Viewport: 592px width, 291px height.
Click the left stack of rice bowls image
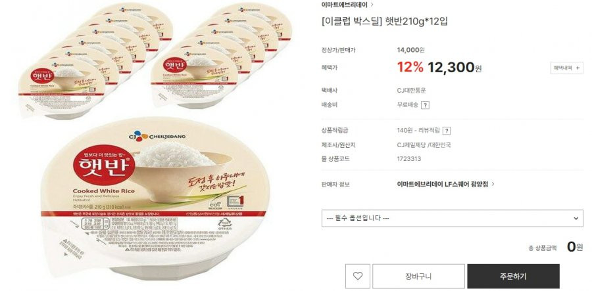94,60
